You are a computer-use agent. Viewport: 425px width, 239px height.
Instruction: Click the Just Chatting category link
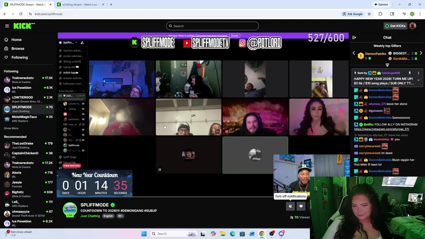(90, 216)
